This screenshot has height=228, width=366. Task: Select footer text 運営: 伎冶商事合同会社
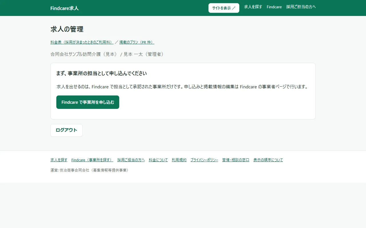point(70,170)
